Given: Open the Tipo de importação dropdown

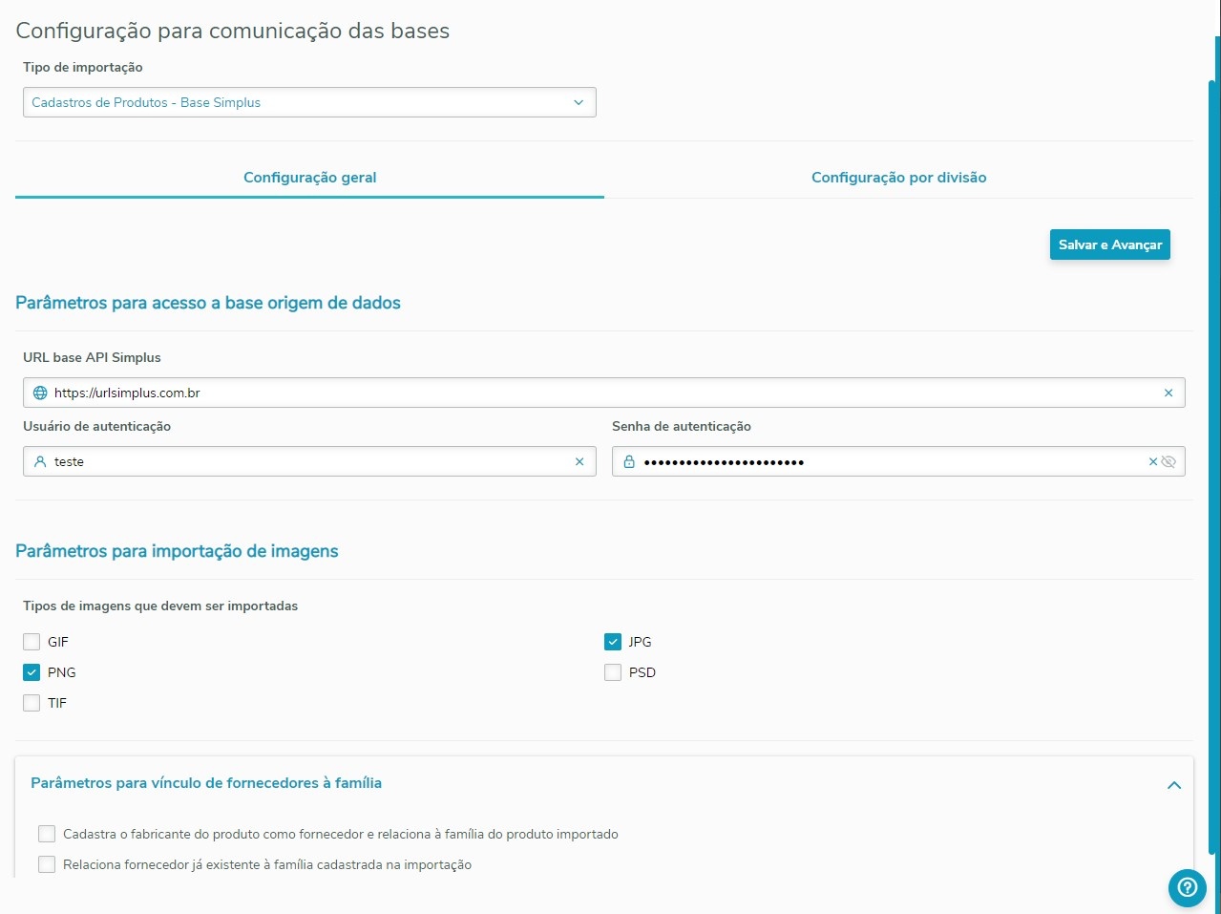Looking at the screenshot, I should pyautogui.click(x=309, y=102).
